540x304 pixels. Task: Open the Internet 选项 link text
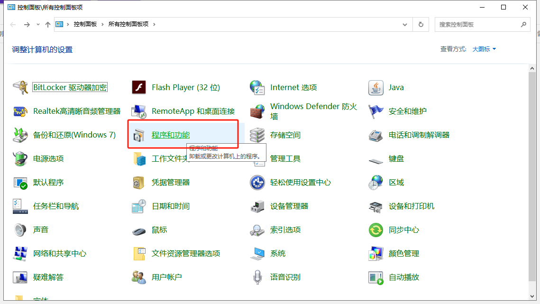(293, 88)
